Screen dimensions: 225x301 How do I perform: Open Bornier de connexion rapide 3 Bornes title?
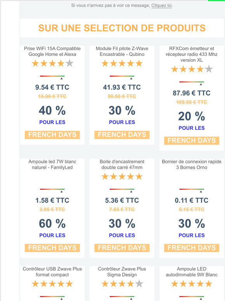[x=192, y=164]
